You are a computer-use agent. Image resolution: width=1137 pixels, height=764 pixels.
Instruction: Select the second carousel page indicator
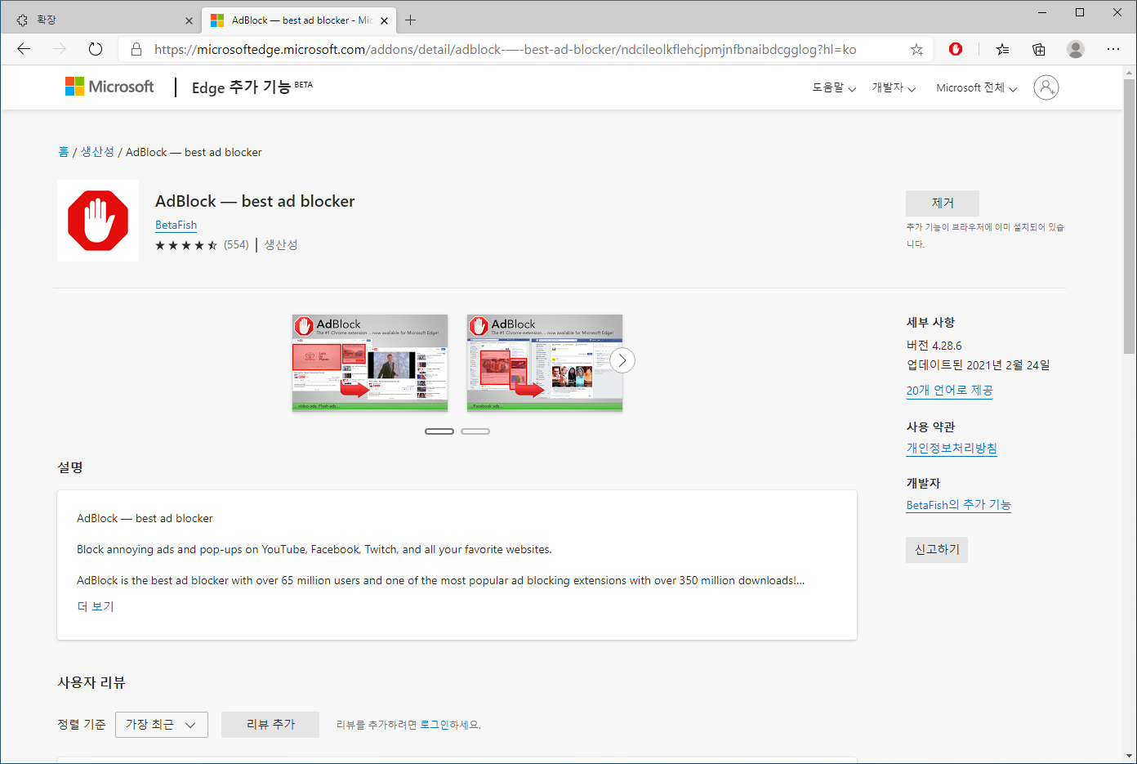(475, 431)
